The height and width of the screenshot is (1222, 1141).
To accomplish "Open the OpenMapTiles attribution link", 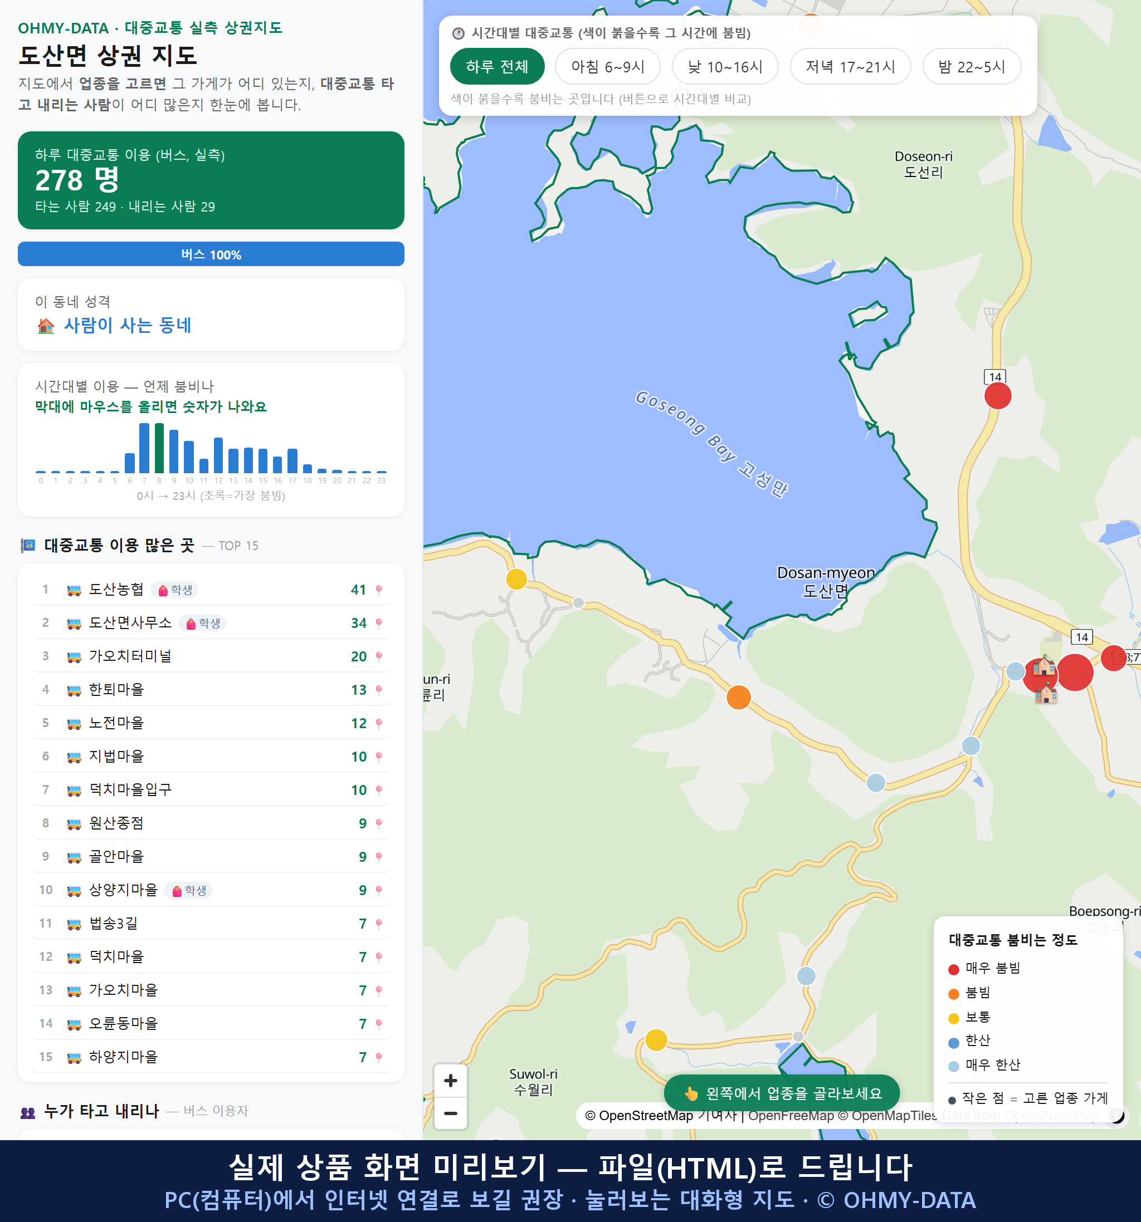I will tap(888, 1115).
